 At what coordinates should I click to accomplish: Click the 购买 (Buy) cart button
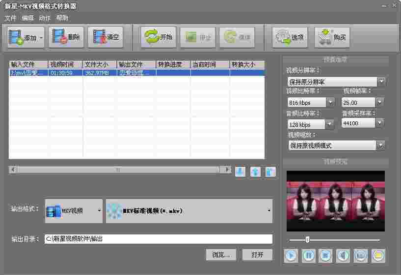click(332, 37)
